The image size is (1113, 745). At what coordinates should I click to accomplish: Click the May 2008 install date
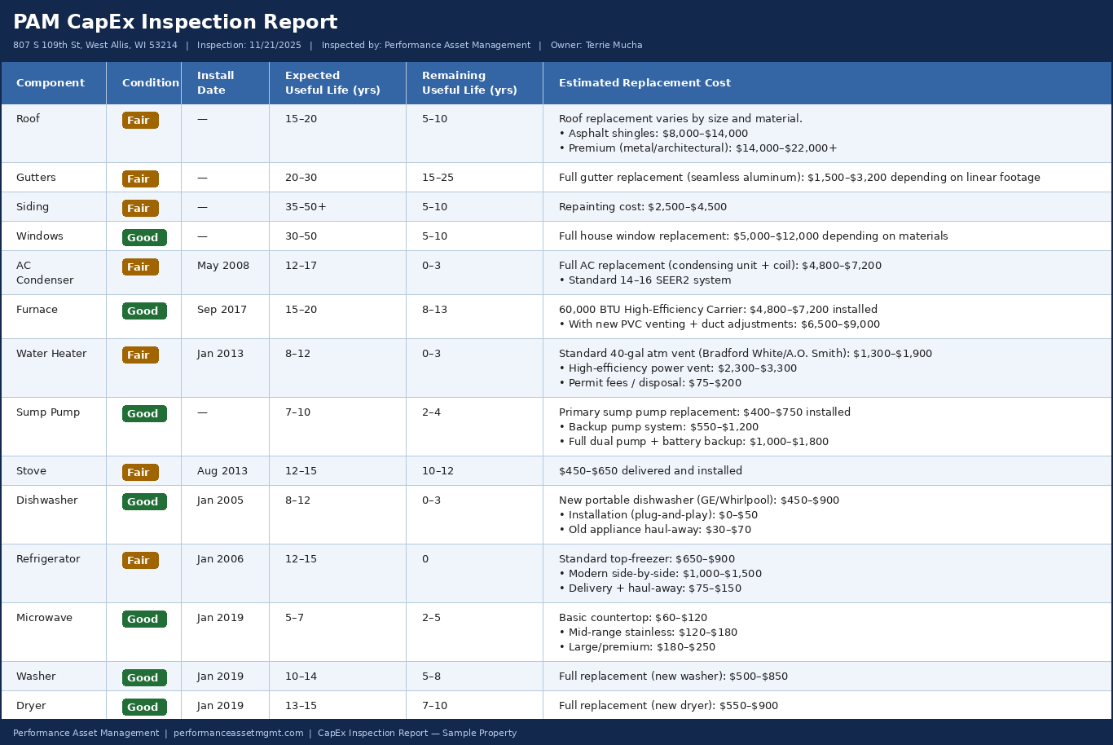(223, 266)
